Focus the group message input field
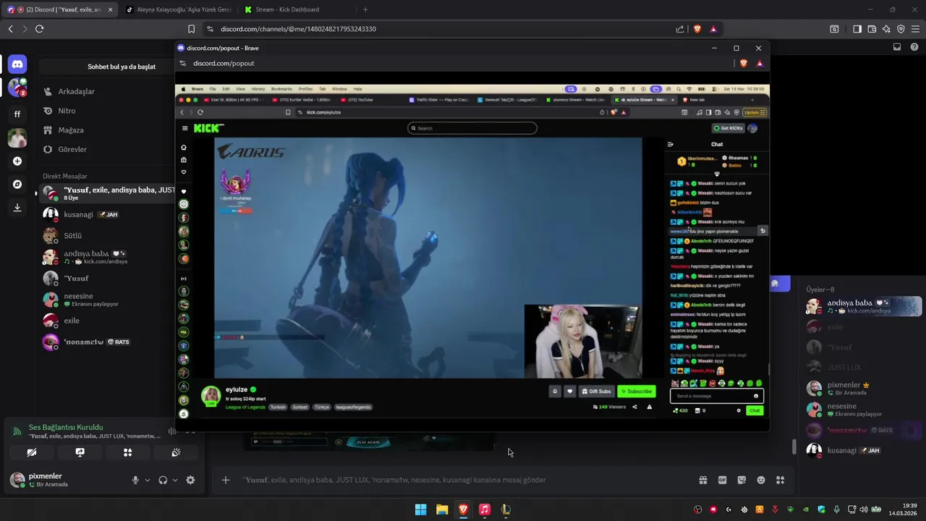Image resolution: width=926 pixels, height=521 pixels. 463,480
